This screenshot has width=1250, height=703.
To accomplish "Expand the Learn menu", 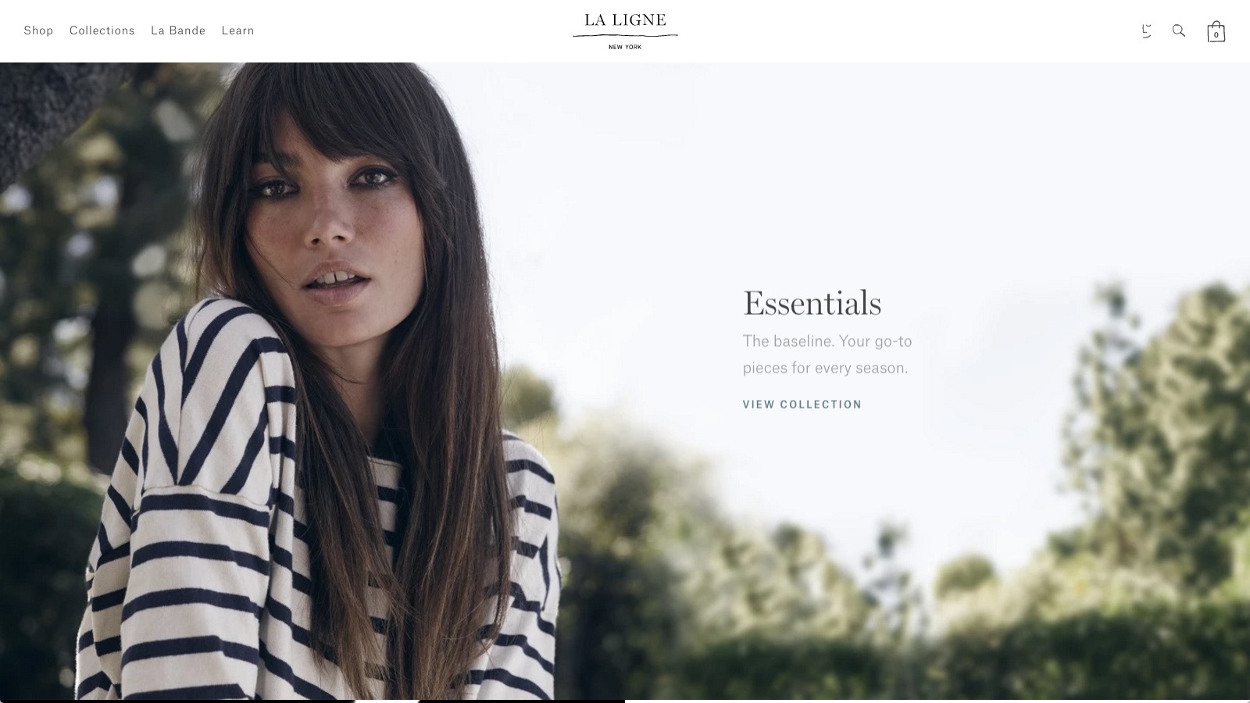I will click(x=237, y=30).
